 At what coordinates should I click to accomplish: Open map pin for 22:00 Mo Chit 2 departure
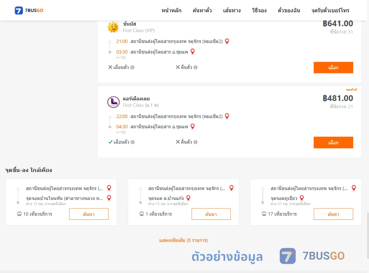click(x=227, y=116)
